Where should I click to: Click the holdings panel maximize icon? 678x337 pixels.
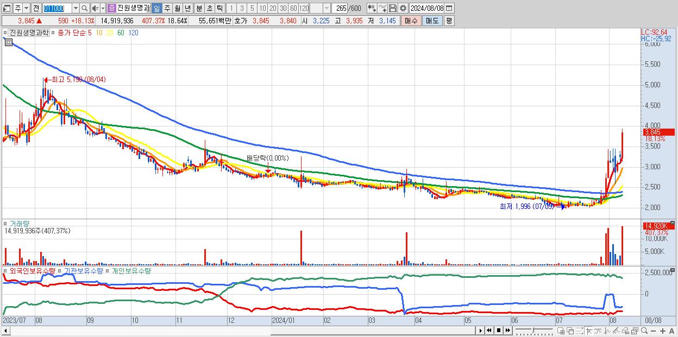(673, 270)
